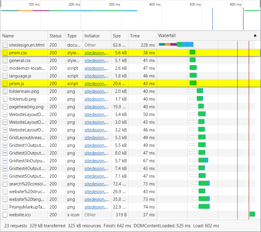Click the blue DOMContentLoaded marker in overview timeline
The height and width of the screenshot is (232, 261).
pos(212,19)
